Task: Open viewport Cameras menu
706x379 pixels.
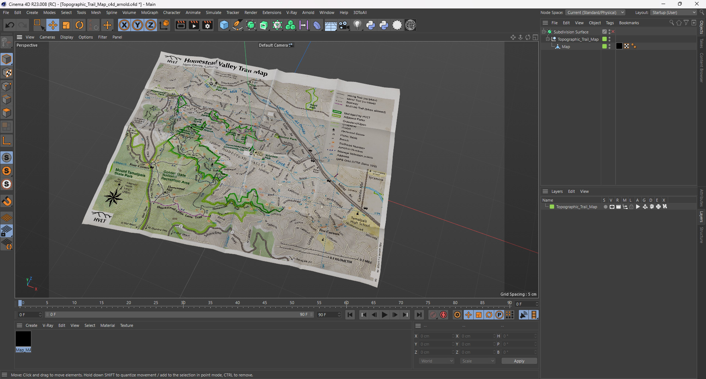Action: click(47, 37)
